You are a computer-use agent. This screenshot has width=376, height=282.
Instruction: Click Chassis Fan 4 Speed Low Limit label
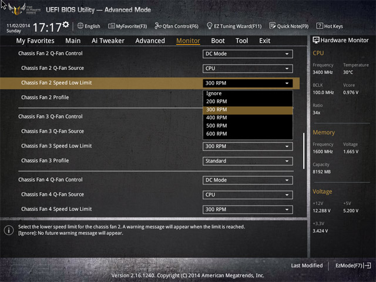[x=56, y=209]
